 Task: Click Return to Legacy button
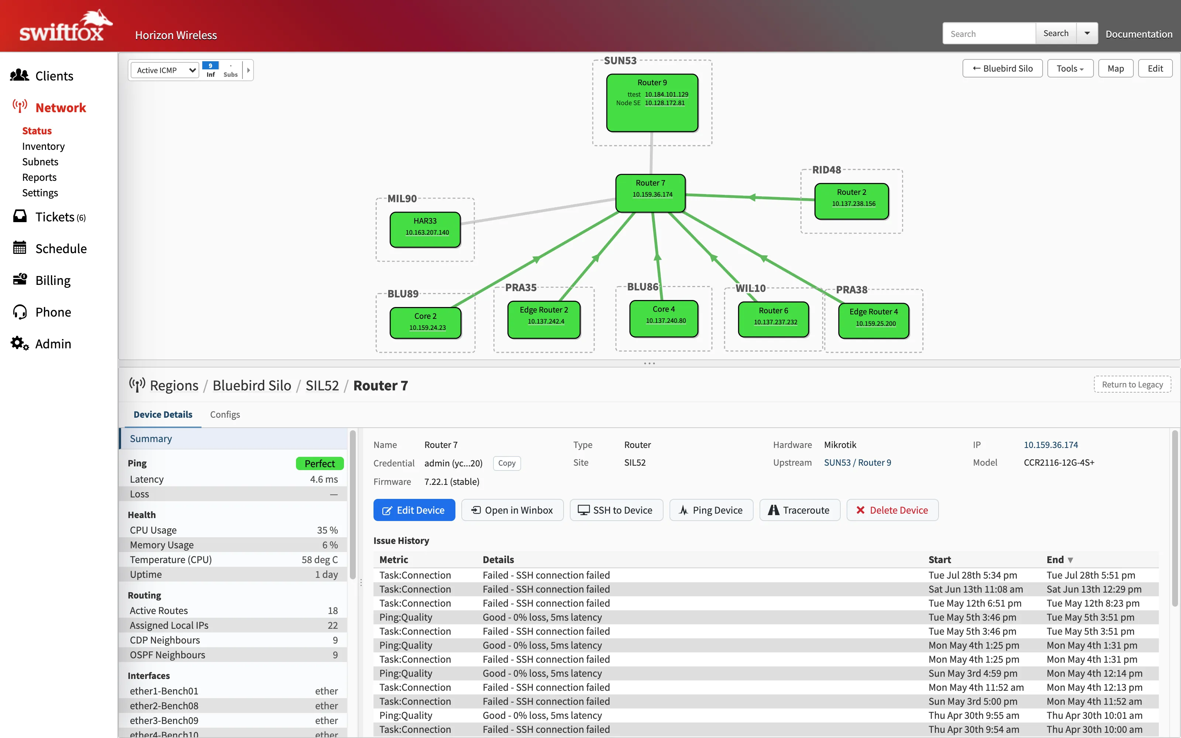point(1132,384)
